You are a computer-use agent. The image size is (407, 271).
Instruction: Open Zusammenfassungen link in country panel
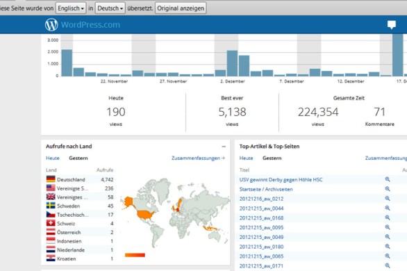[x=198, y=158]
